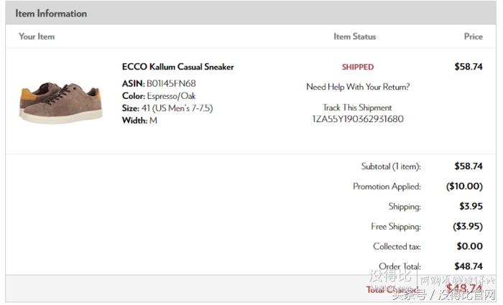This screenshot has height=305, width=503.
Task: Click the Subtotal (1 item) label
Action: [390, 166]
